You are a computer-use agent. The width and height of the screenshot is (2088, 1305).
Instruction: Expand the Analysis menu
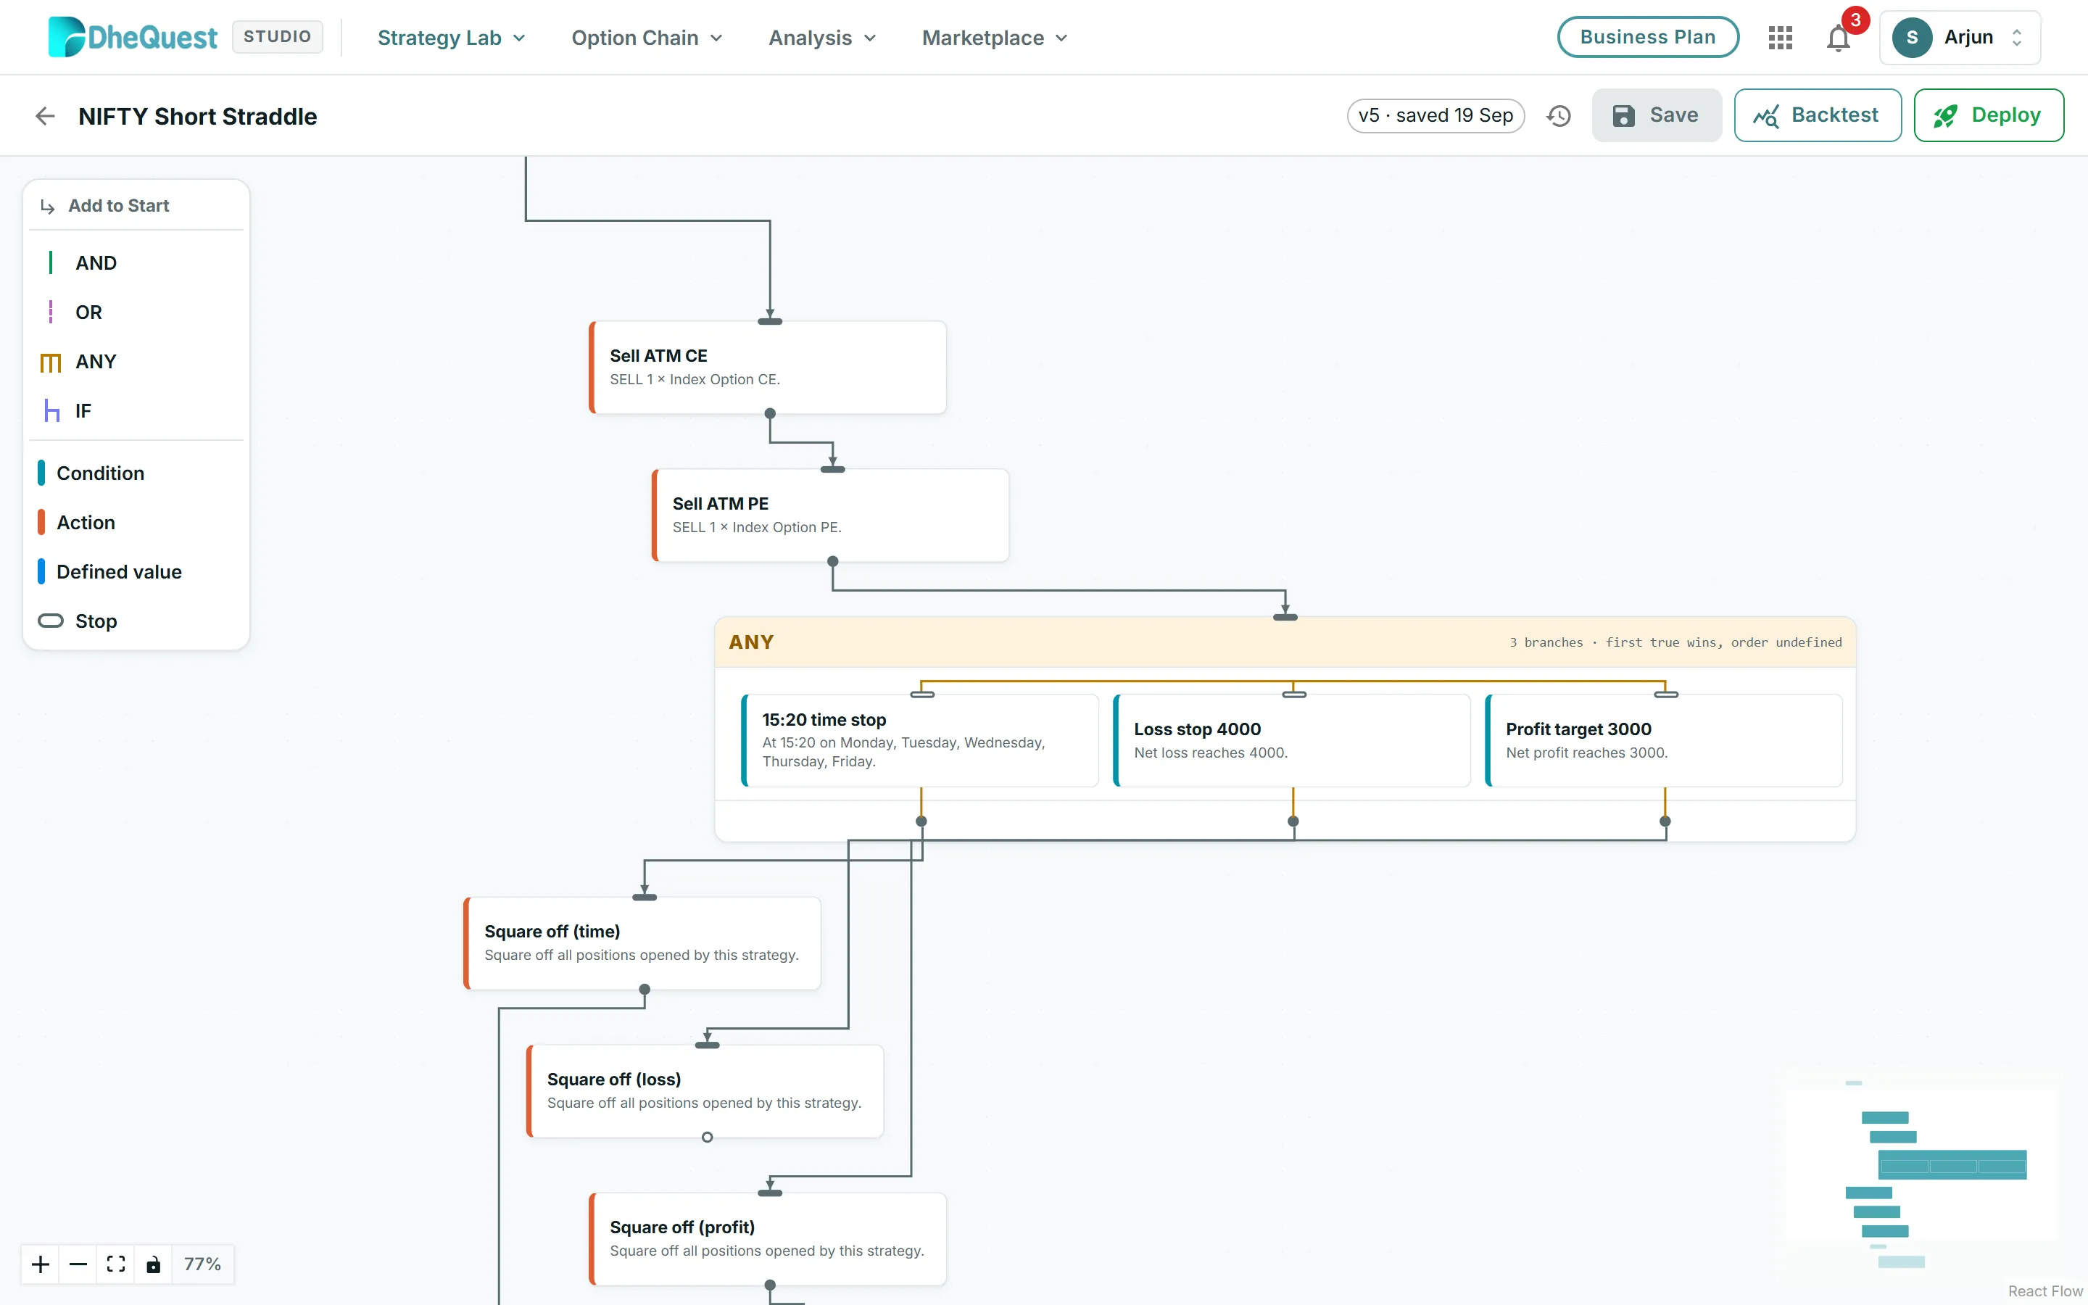[x=822, y=38]
